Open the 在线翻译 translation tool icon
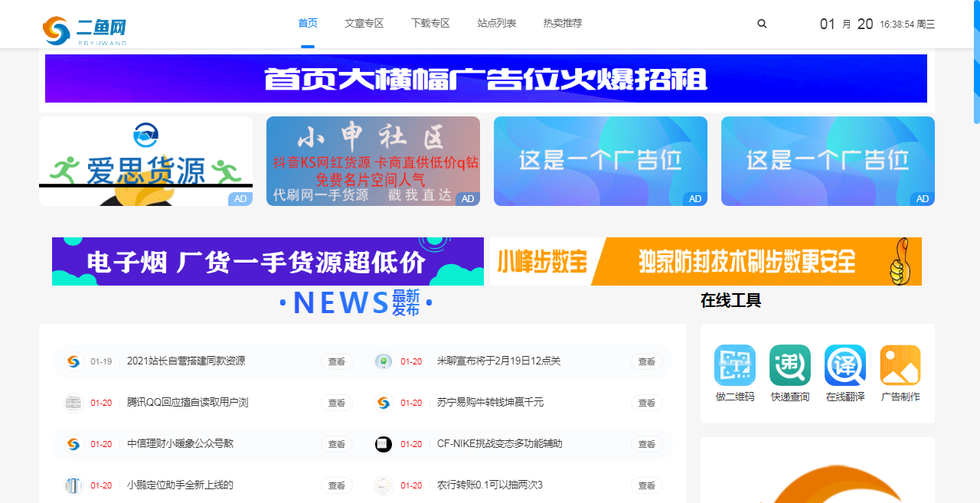 tap(845, 365)
